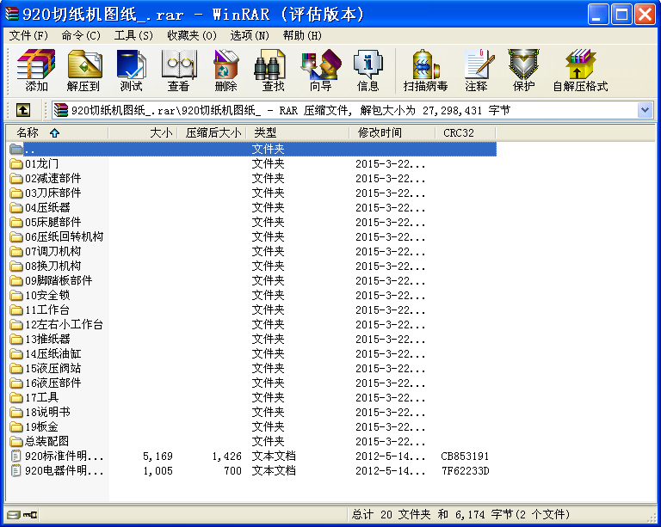Screen dimensions: 661x527
Task: Sort by 压缩后大小 column header
Action: click(x=212, y=133)
